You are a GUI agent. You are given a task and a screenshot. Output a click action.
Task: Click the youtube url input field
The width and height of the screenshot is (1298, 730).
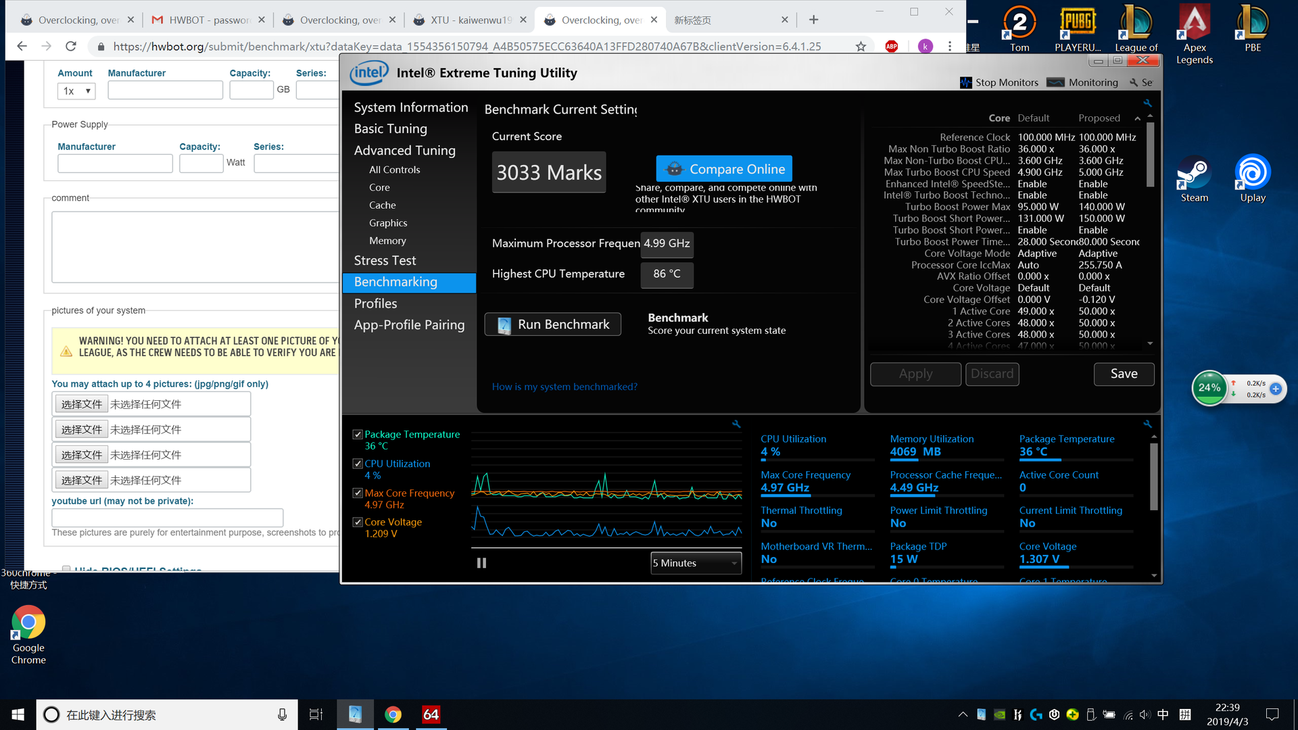pyautogui.click(x=167, y=518)
